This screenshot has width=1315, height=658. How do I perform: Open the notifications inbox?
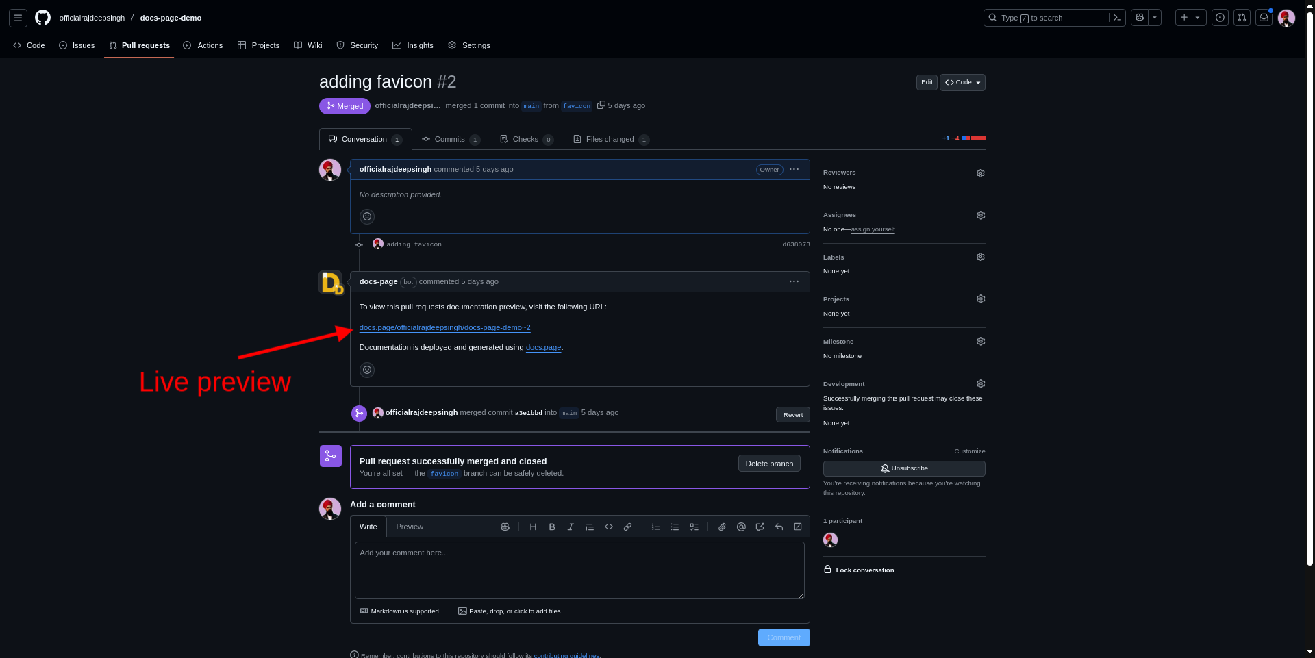point(1264,18)
